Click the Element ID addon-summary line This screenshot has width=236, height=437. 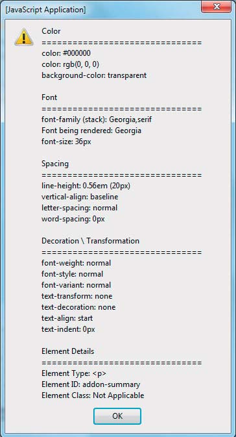pyautogui.click(x=91, y=384)
